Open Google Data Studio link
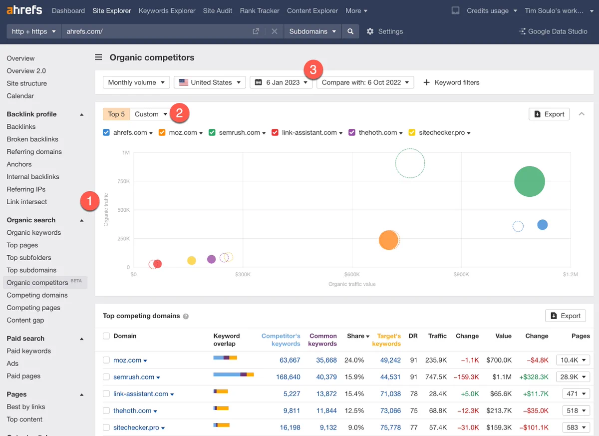The width and height of the screenshot is (599, 436). [553, 31]
